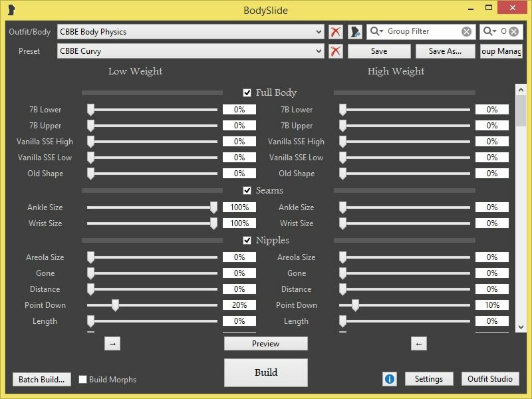Click the high weight Gone slider
The image size is (532, 399).
404,273
